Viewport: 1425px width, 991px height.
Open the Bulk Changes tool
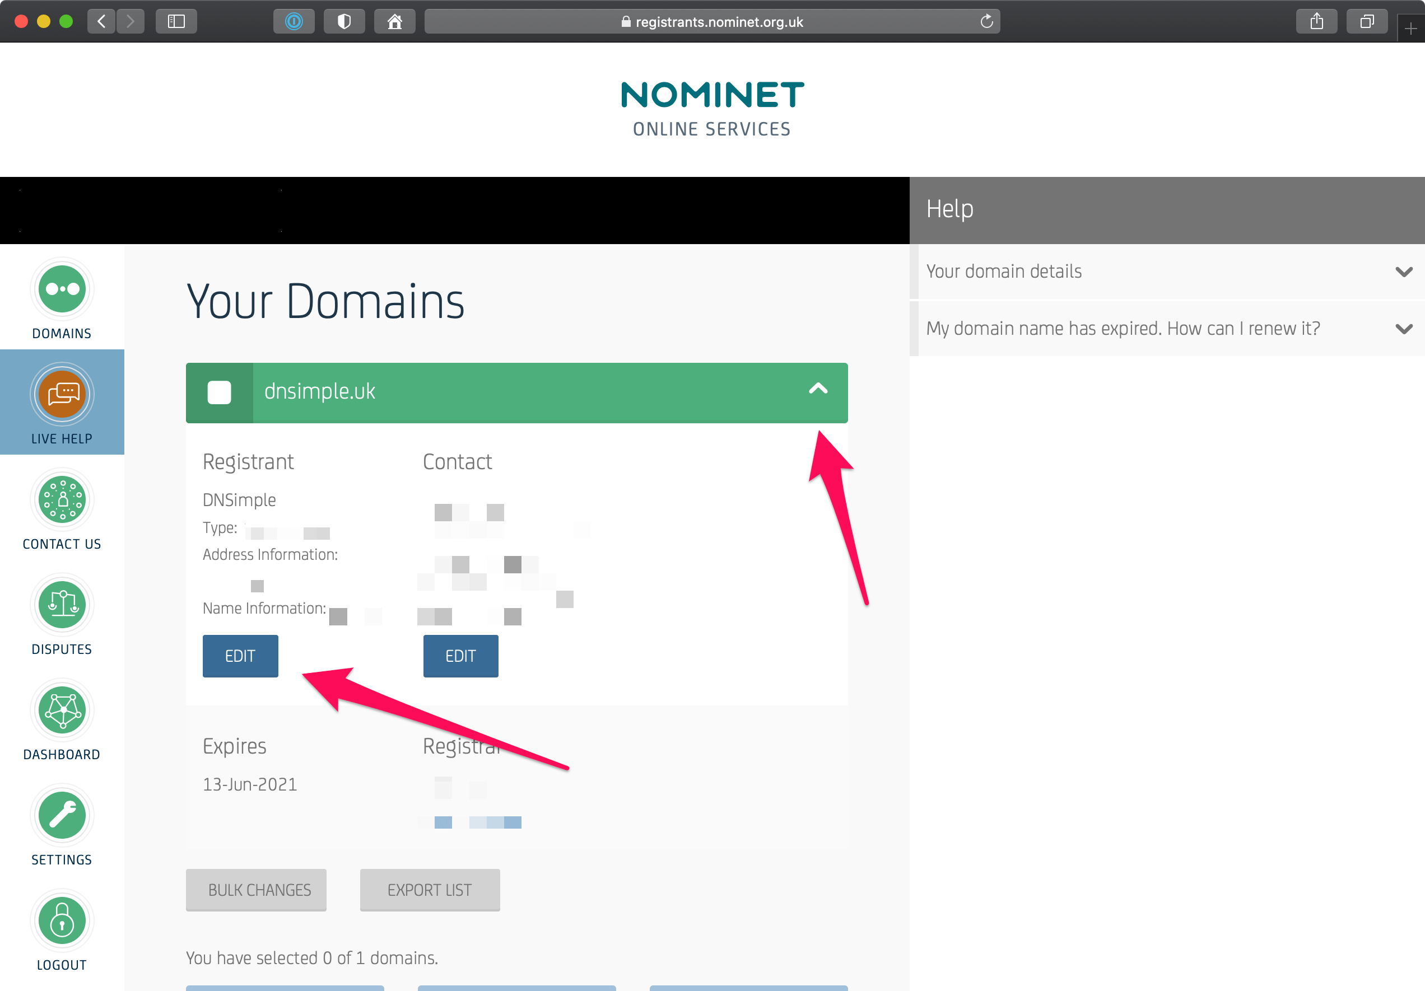(256, 890)
